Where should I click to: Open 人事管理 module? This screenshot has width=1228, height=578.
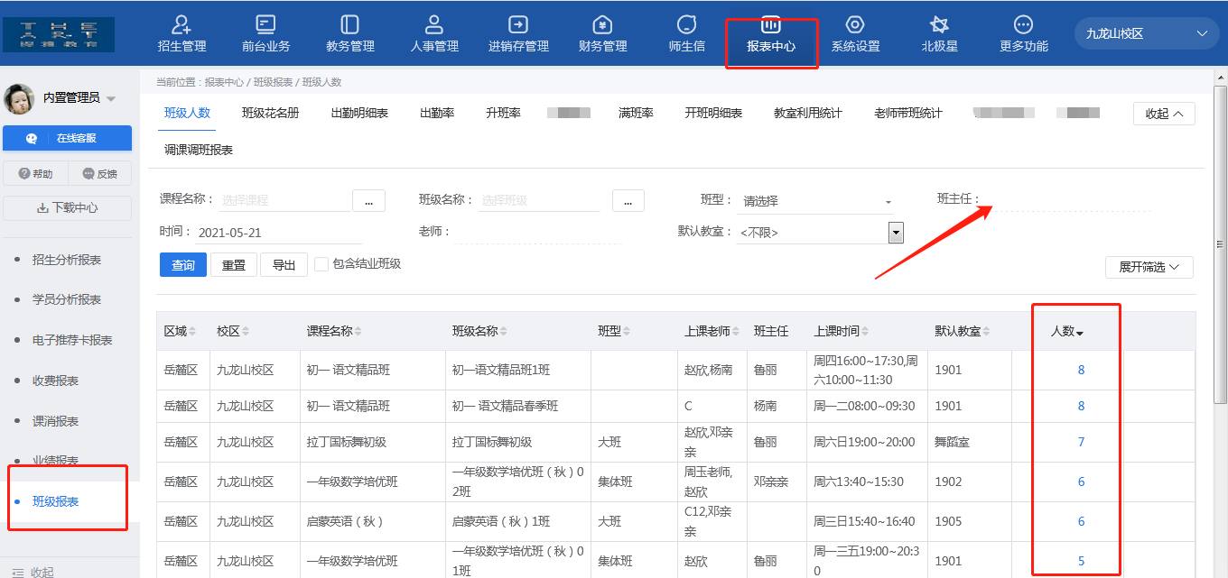(x=434, y=34)
